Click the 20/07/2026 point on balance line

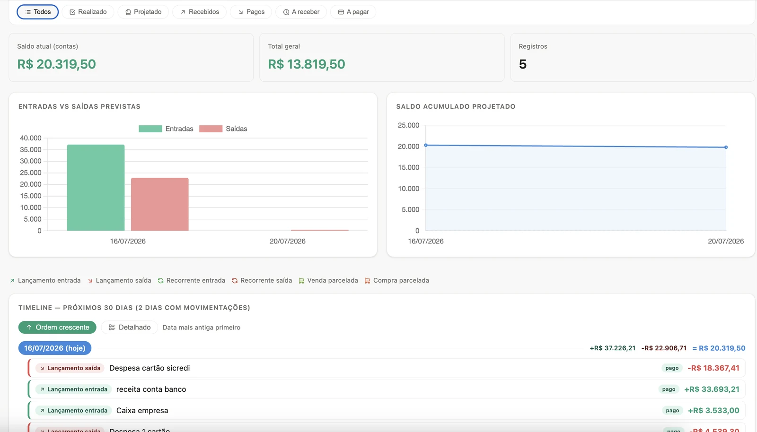click(x=726, y=147)
